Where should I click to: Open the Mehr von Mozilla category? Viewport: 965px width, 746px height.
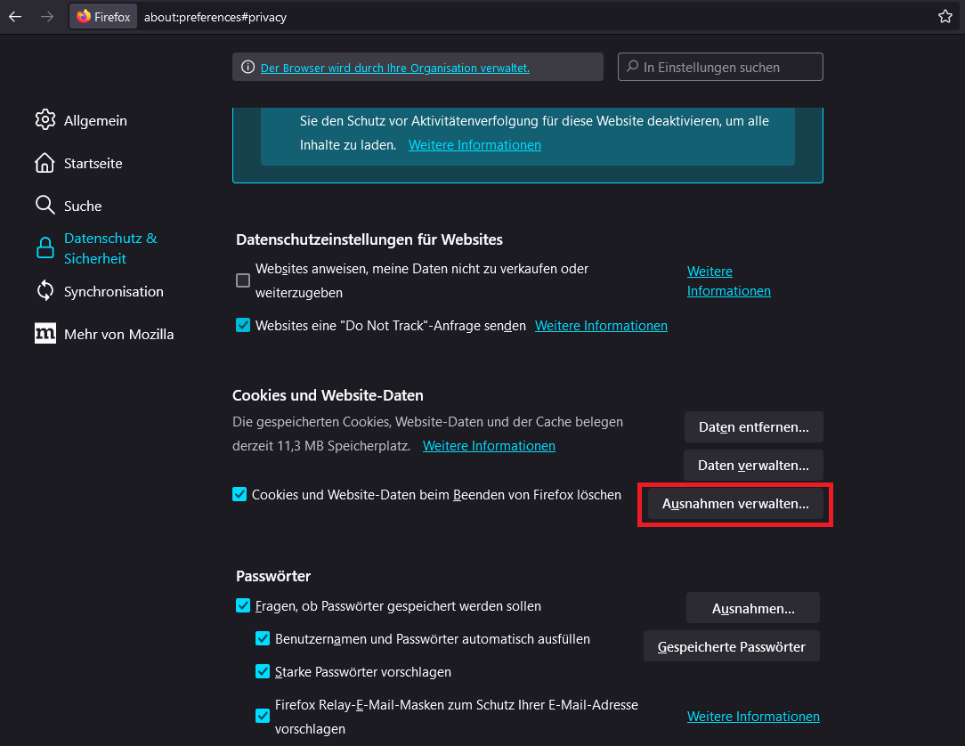pyautogui.click(x=118, y=334)
